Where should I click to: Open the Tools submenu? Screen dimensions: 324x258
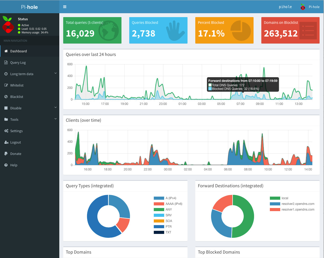click(x=14, y=119)
